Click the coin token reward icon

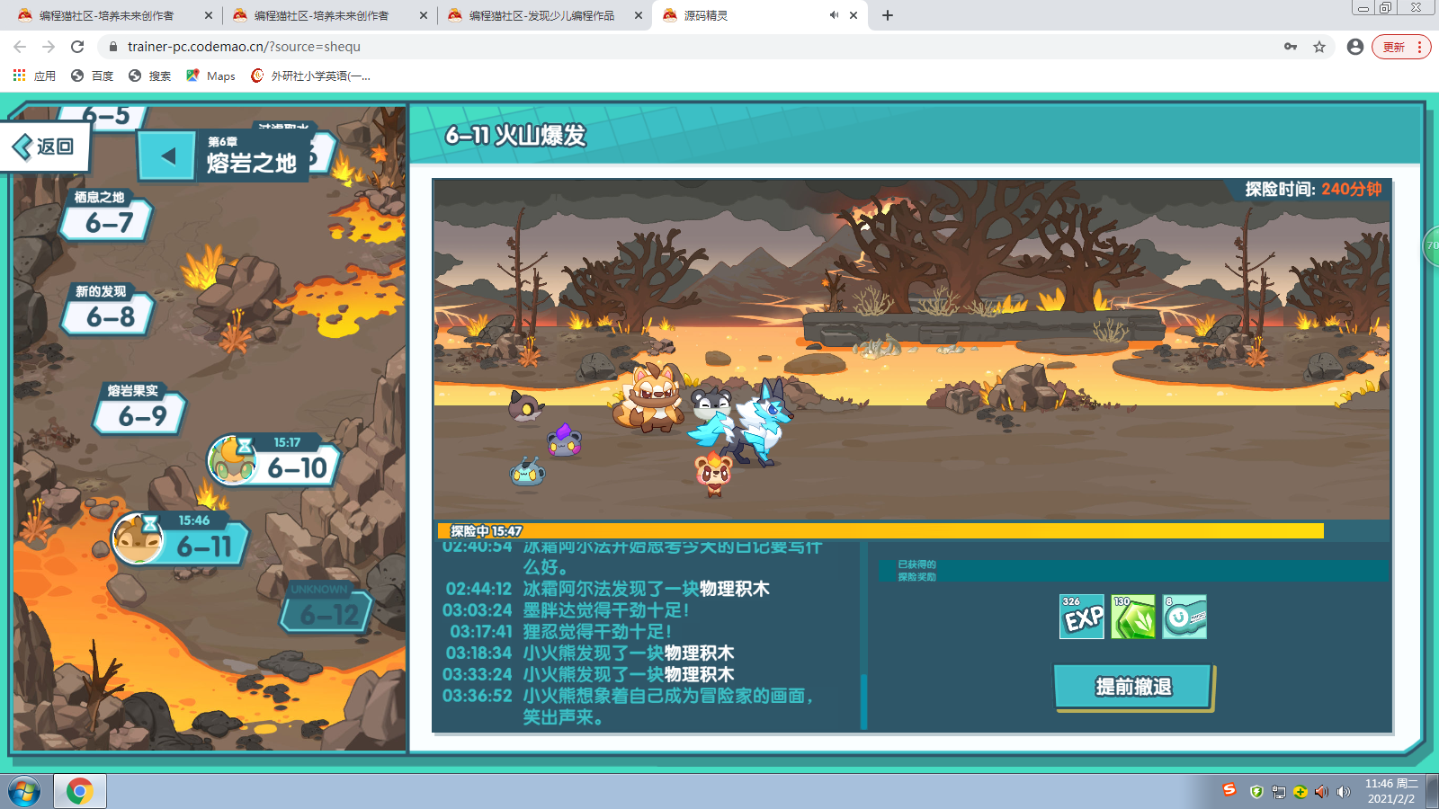[1184, 617]
